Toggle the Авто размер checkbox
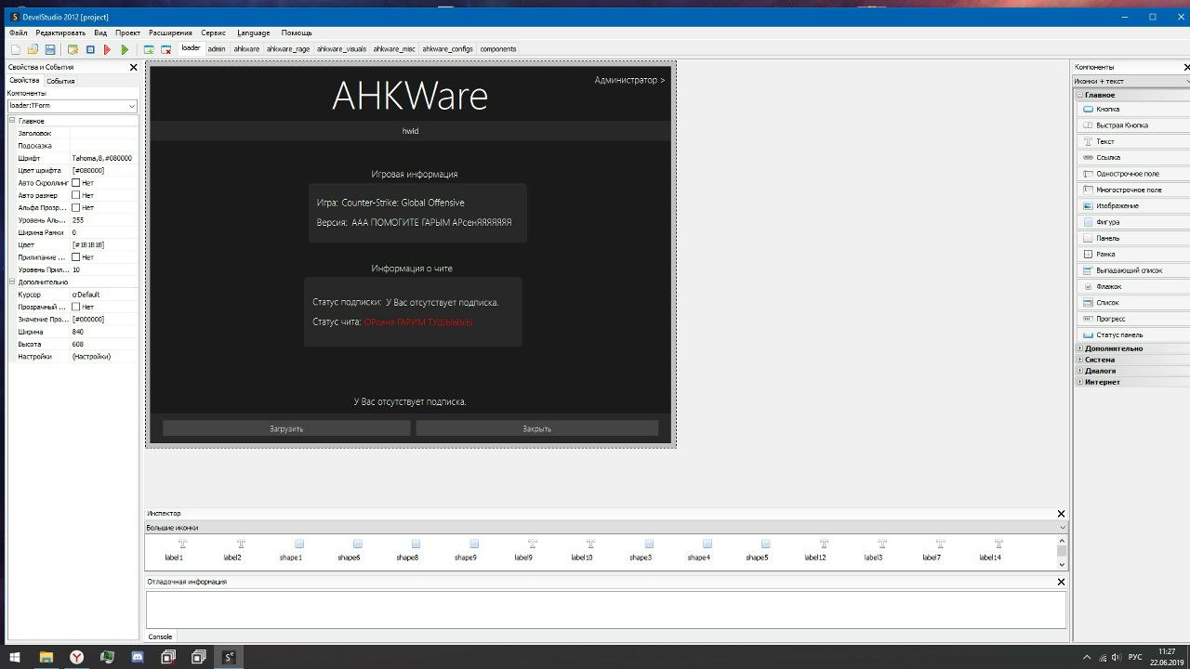The image size is (1190, 669). coord(76,195)
